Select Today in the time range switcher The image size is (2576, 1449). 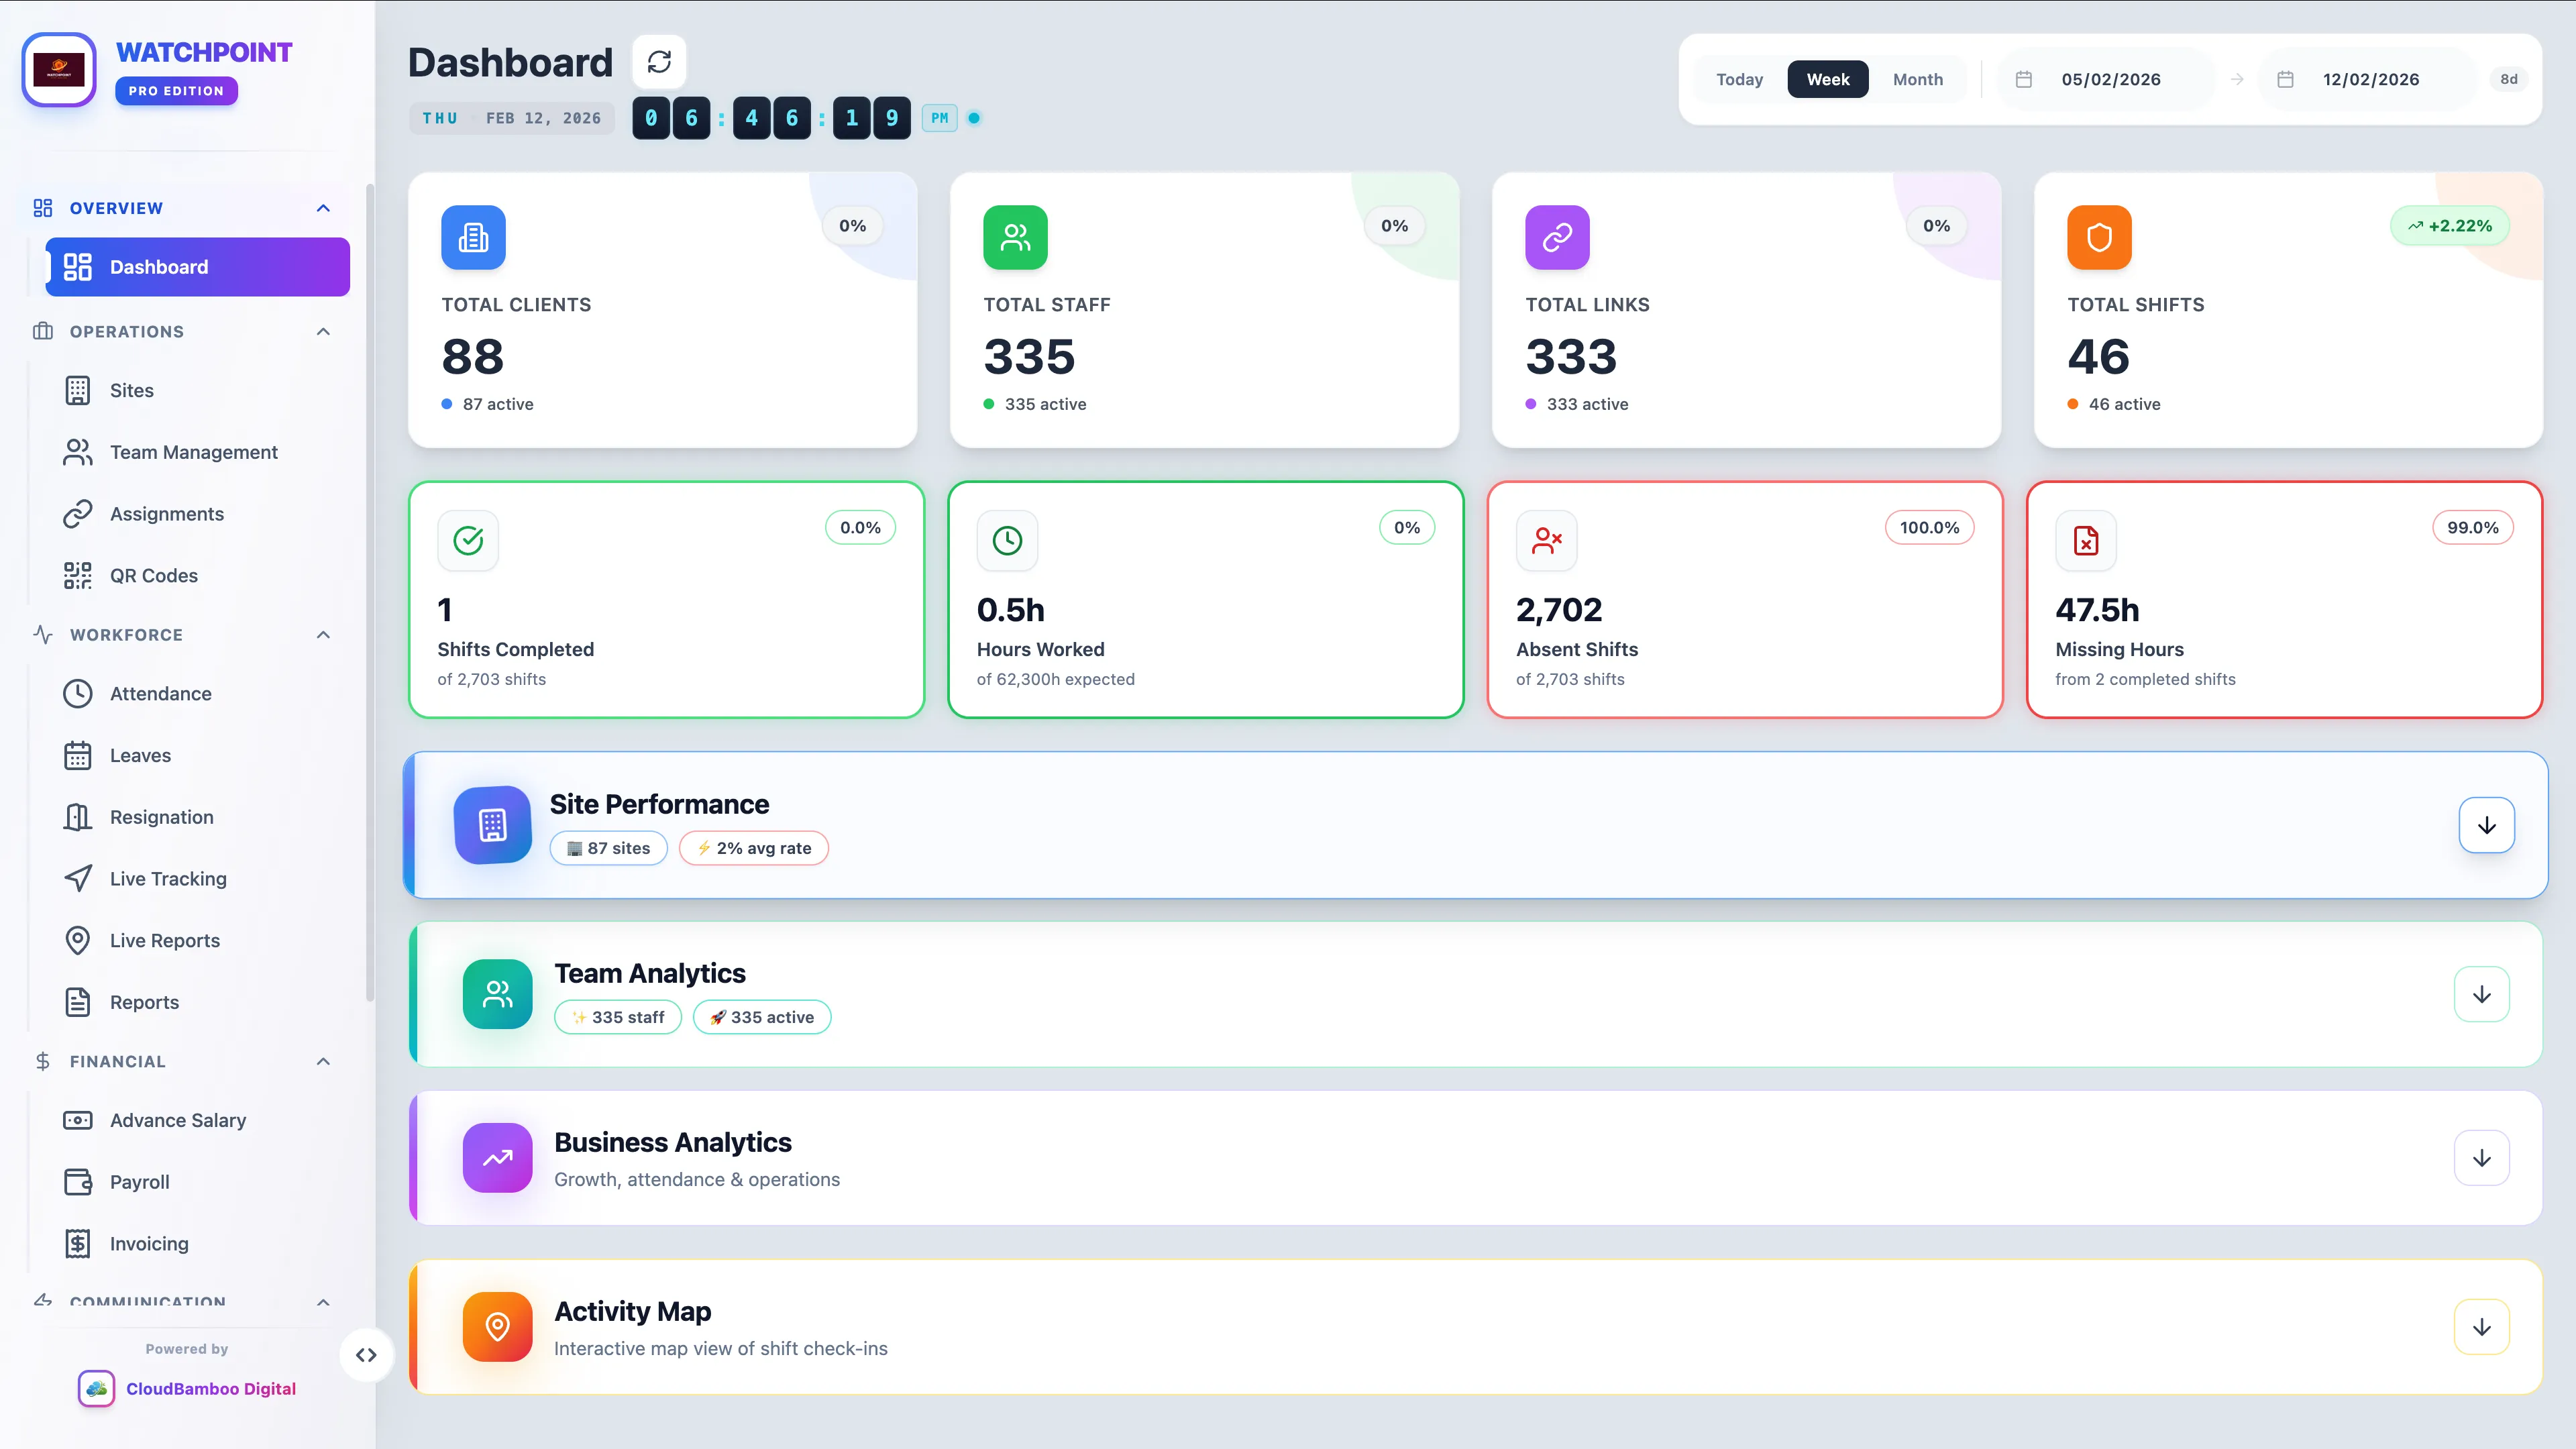[x=1740, y=79]
